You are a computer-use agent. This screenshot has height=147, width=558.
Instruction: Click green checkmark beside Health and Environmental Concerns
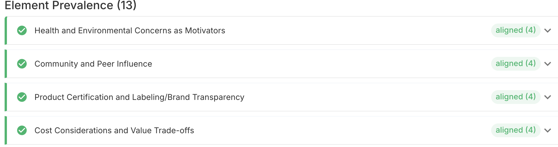(x=22, y=30)
